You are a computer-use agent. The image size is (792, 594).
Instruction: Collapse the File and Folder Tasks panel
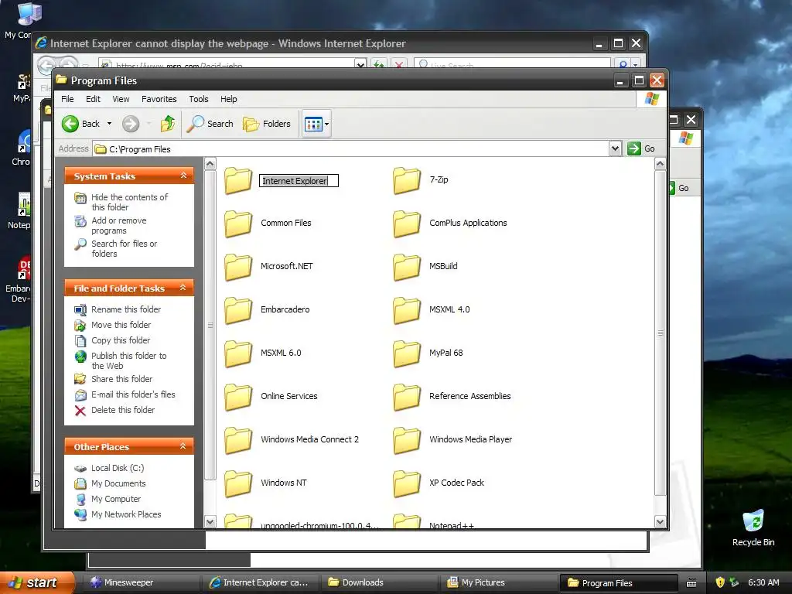[183, 288]
